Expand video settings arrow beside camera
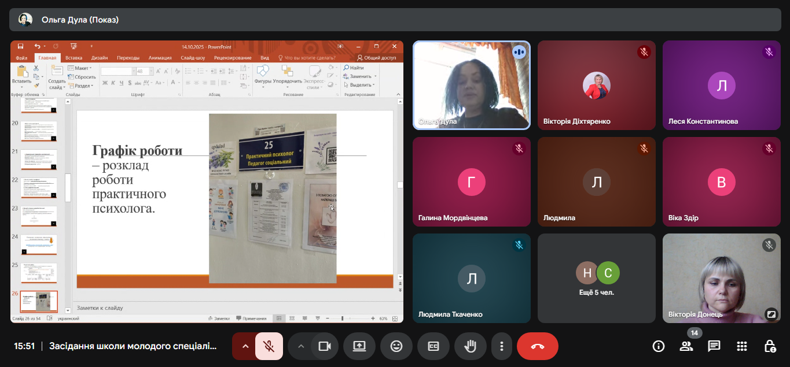 300,346
